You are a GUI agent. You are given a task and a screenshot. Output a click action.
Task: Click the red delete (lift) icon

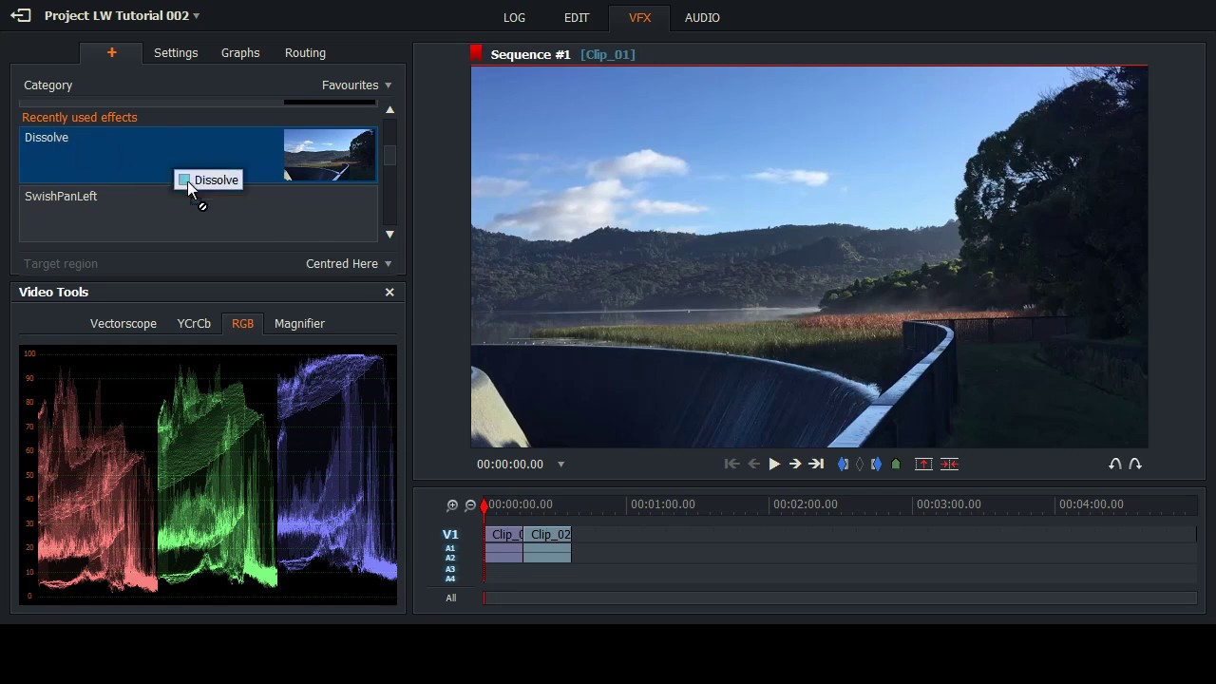tap(923, 464)
